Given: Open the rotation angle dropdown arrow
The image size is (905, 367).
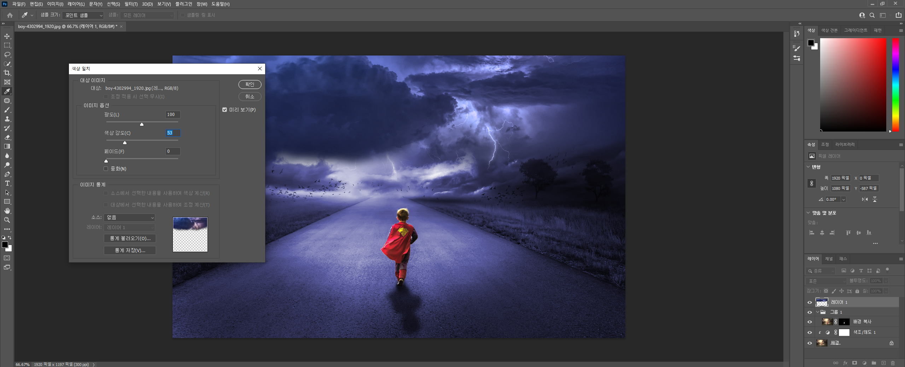Looking at the screenshot, I should [x=843, y=199].
